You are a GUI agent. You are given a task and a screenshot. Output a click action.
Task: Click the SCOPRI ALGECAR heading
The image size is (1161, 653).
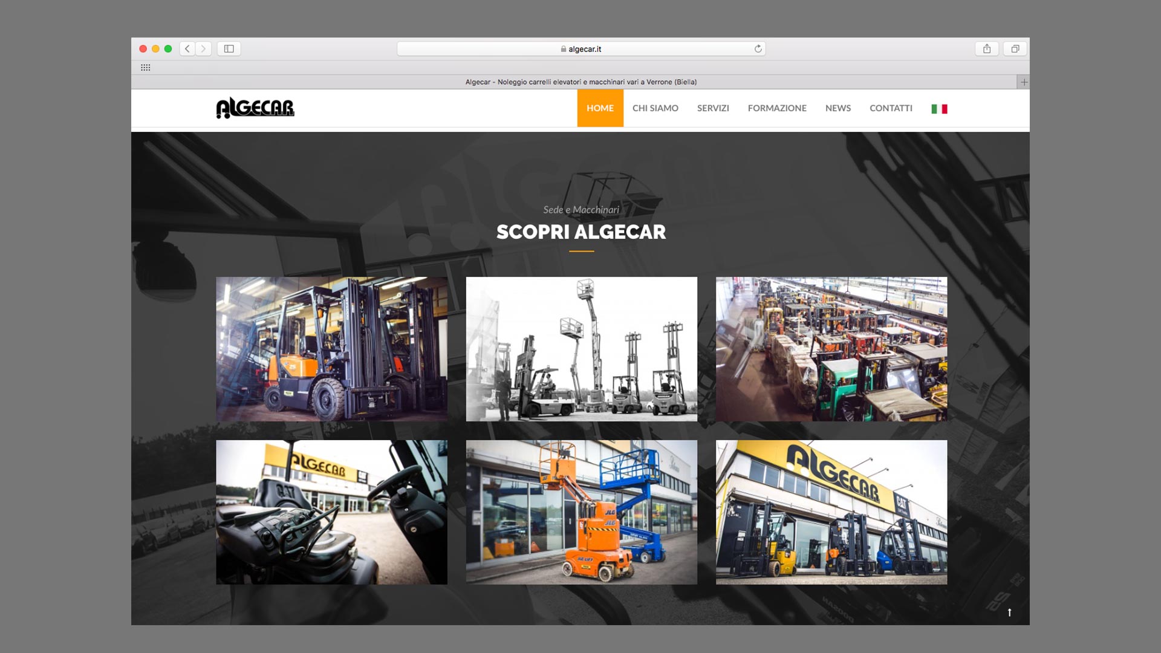(x=581, y=232)
